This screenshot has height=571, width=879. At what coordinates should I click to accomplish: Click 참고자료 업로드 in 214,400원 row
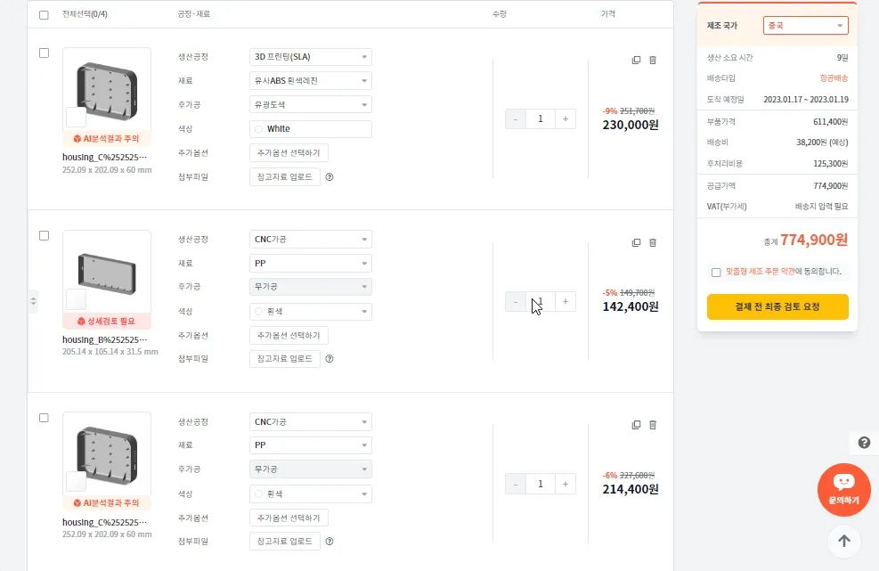tap(285, 542)
